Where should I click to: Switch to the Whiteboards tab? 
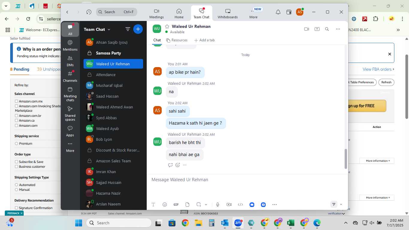228,13
